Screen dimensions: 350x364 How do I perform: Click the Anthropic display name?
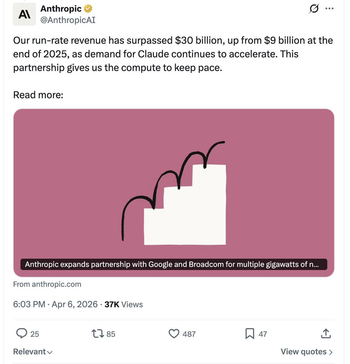click(x=61, y=9)
